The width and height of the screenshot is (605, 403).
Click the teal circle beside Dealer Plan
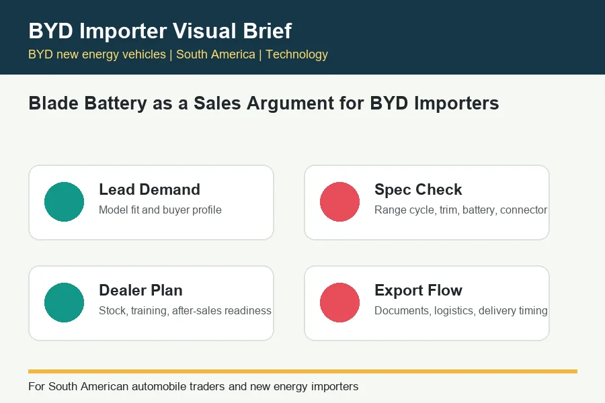[64, 302]
